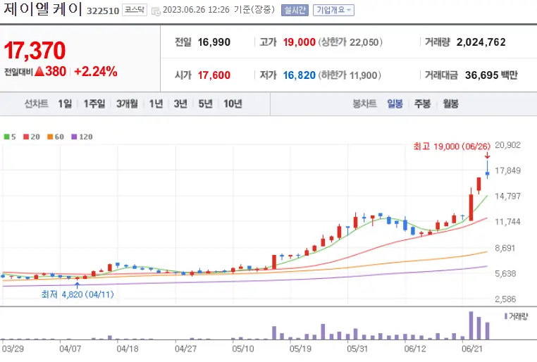The width and height of the screenshot is (537, 362).
Task: Click the previous close value 16,990
Action: coord(214,42)
